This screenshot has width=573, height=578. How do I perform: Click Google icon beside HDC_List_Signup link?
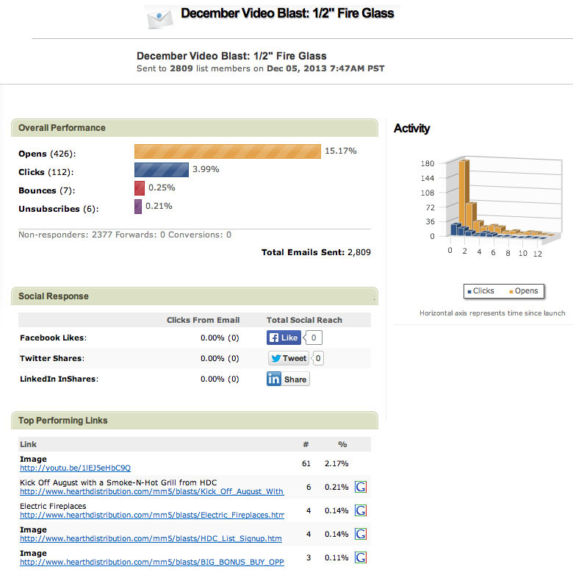coord(361,534)
